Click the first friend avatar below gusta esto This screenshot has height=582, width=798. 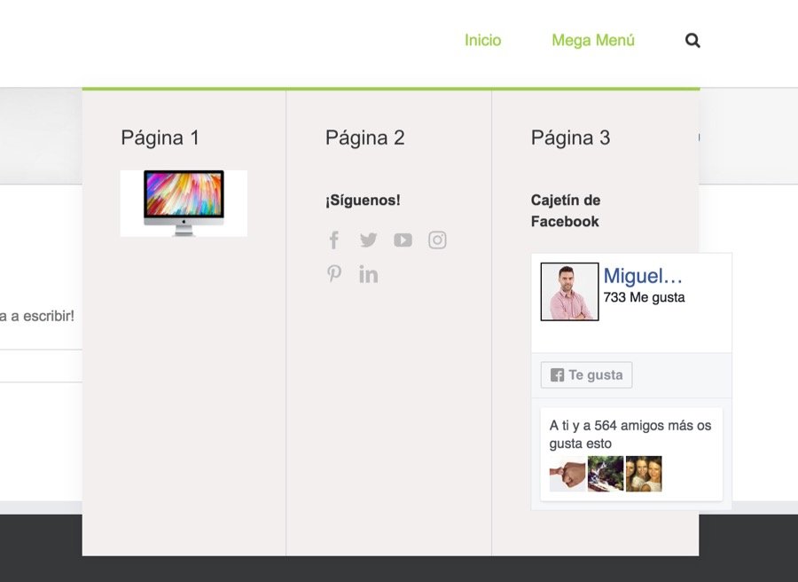coord(567,474)
